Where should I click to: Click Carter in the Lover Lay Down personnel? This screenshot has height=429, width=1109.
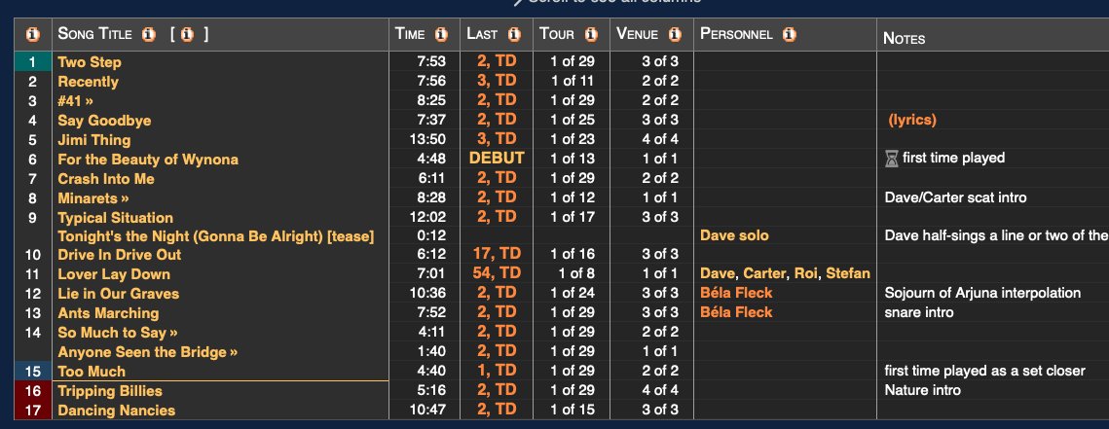pos(764,273)
